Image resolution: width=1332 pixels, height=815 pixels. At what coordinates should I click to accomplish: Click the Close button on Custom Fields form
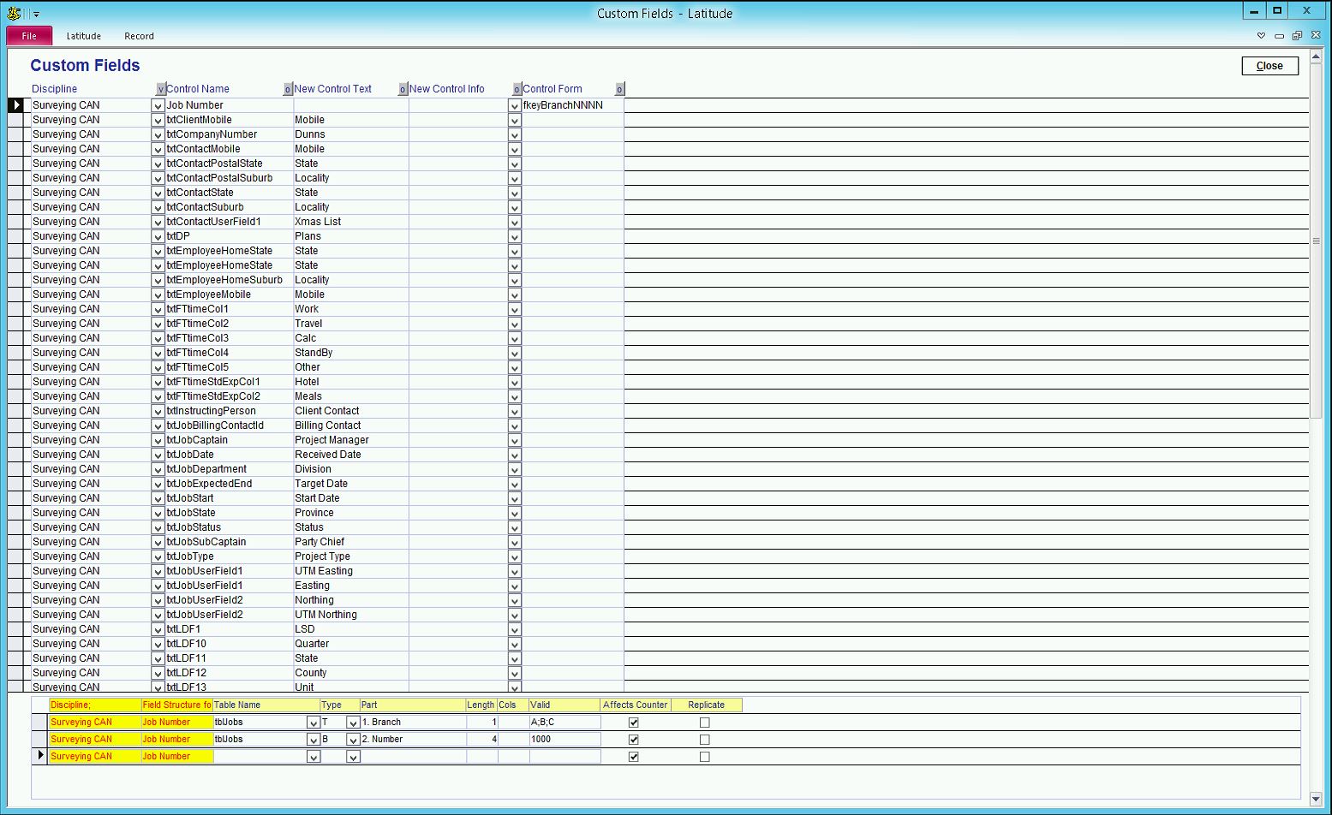tap(1269, 66)
